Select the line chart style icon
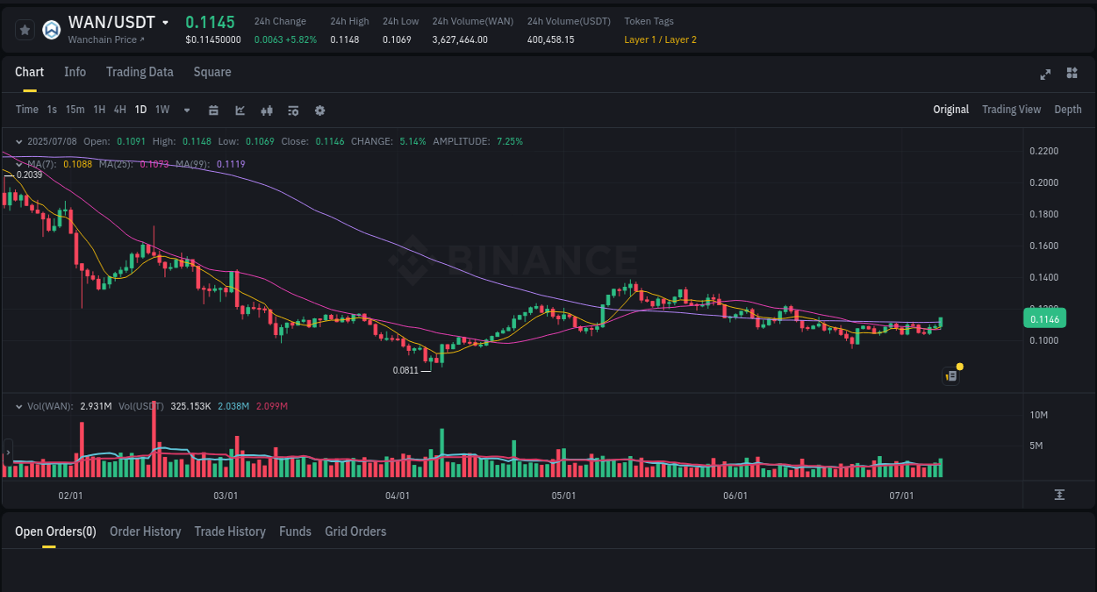This screenshot has height=592, width=1097. (x=238, y=110)
